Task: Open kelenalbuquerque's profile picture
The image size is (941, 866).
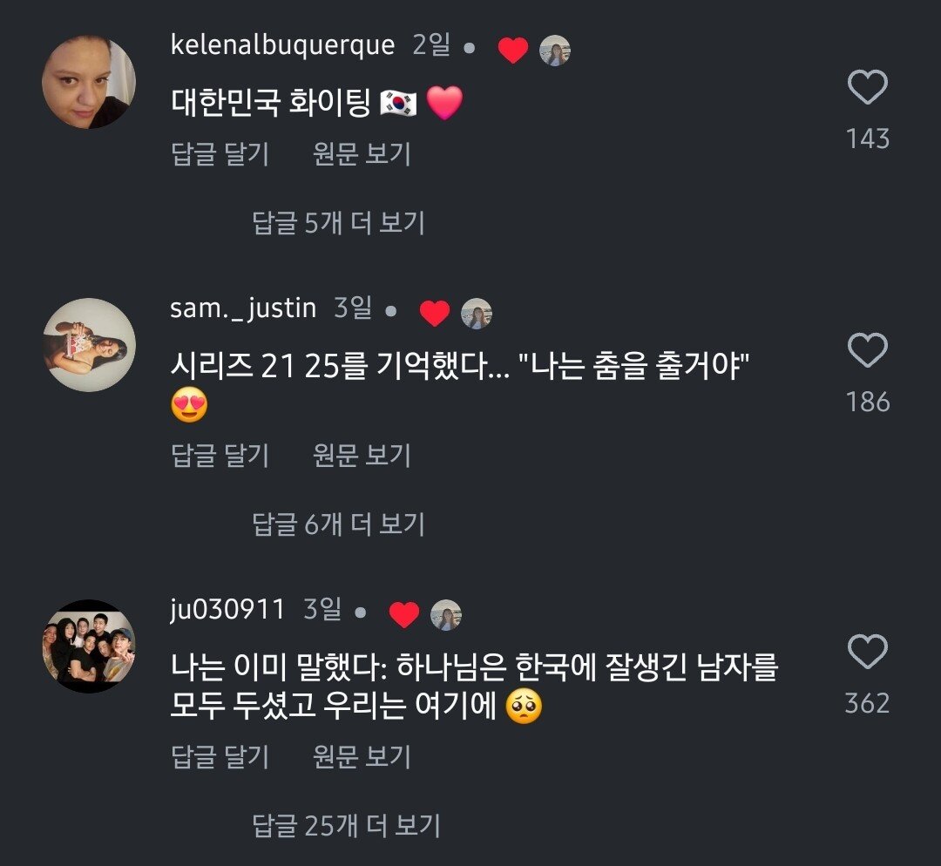Action: (89, 83)
